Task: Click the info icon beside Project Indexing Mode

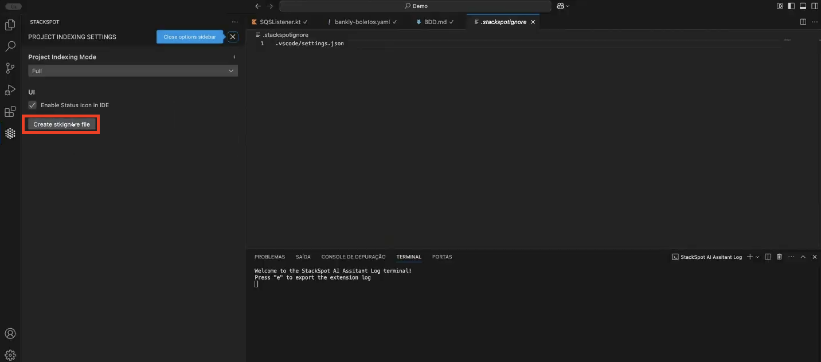Action: [234, 57]
